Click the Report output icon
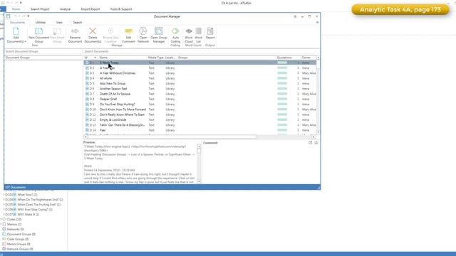456x256 pixels. click(x=210, y=31)
